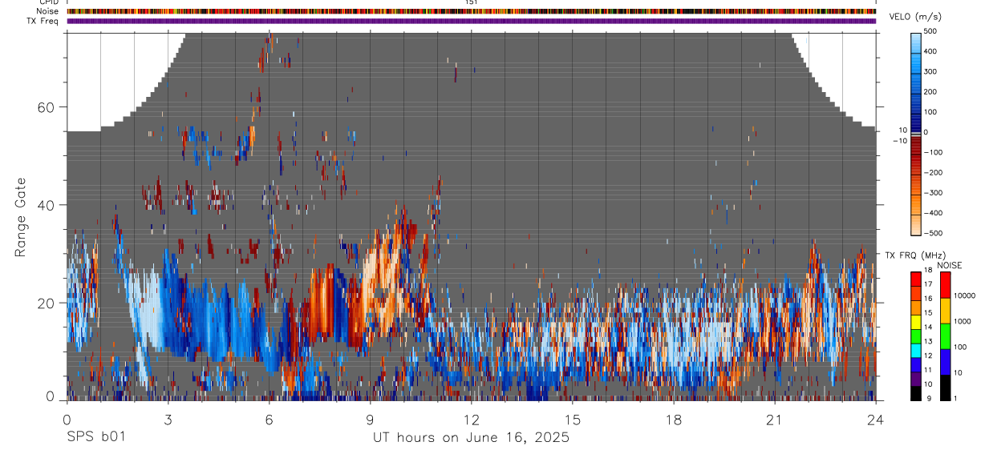
Task: Click the pale orange bottom of velocity color bar
Action: click(916, 224)
